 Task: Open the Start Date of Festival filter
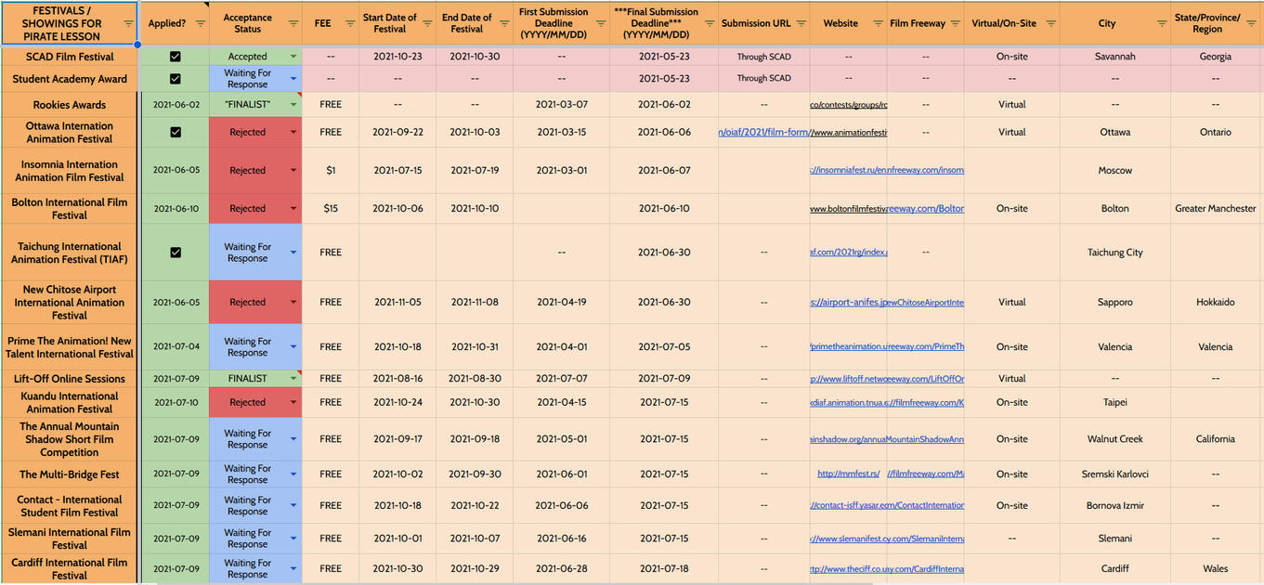point(425,23)
